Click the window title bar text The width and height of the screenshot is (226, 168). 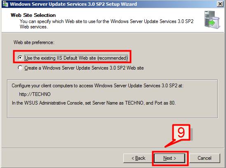coord(73,4)
